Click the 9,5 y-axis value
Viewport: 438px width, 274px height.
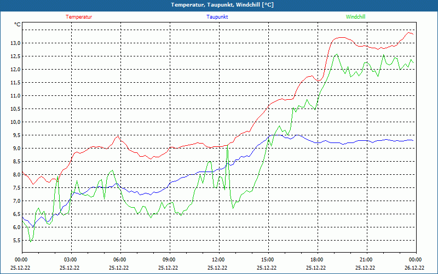pos(16,135)
